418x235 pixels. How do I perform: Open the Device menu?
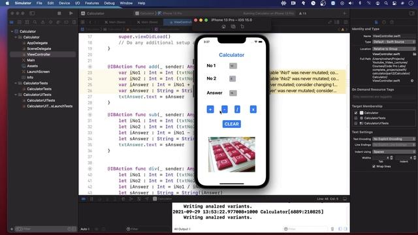64,3
